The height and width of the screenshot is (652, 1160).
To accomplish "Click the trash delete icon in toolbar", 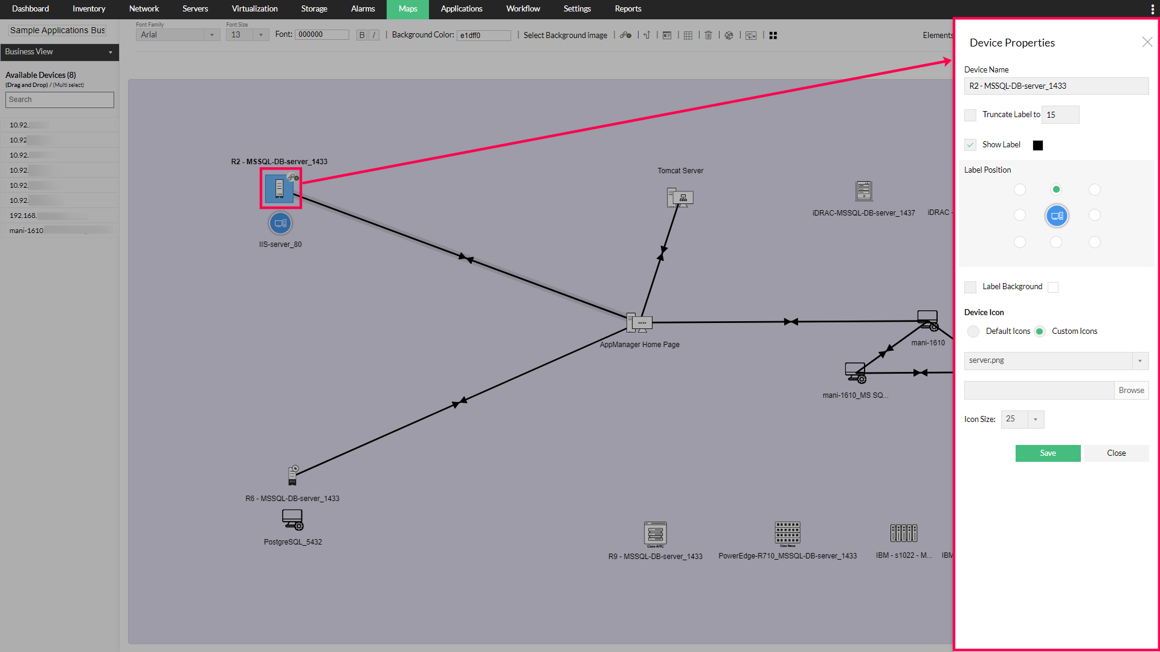I will pyautogui.click(x=709, y=35).
